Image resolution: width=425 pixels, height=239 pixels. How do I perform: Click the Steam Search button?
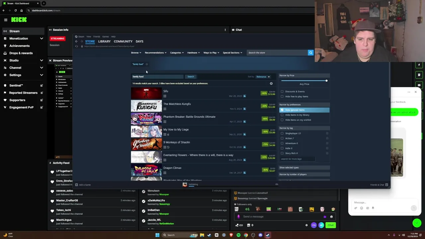(x=191, y=77)
